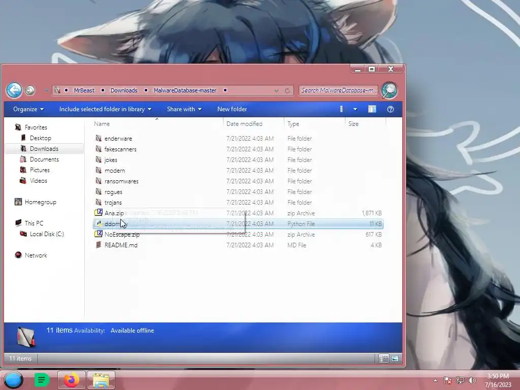520x390 pixels.
Task: Select the Ana.zip archive icon
Action: (98, 213)
